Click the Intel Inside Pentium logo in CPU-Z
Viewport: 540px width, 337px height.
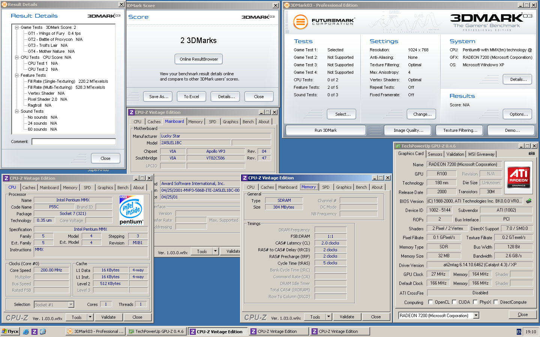pos(131,210)
